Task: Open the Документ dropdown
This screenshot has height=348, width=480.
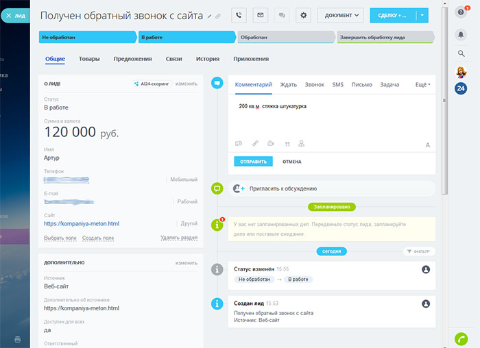Action: [340, 14]
